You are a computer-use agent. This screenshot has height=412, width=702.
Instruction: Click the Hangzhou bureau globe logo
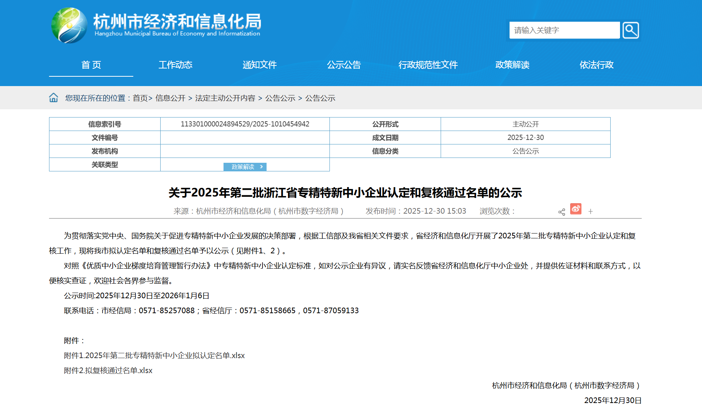pyautogui.click(x=69, y=25)
